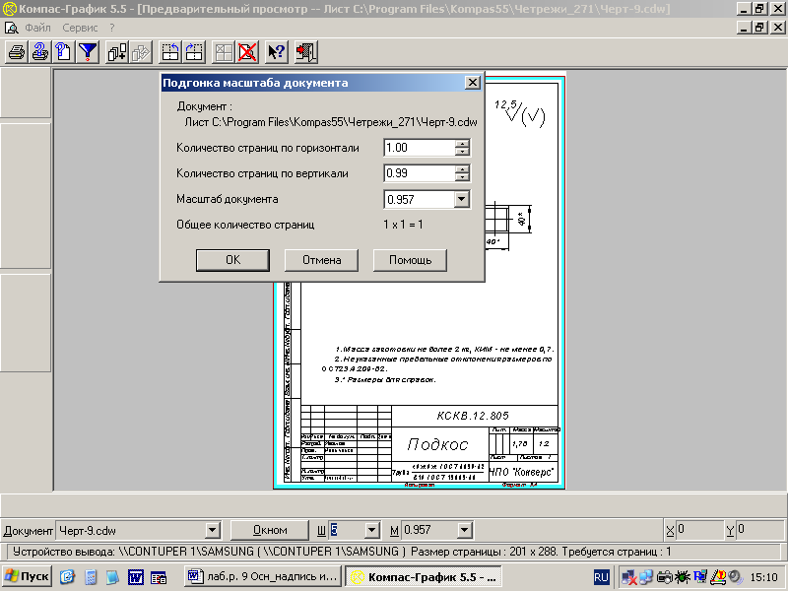This screenshot has height=591, width=788.
Task: Open printer setup with question-mark printer icon
Action: click(x=40, y=52)
